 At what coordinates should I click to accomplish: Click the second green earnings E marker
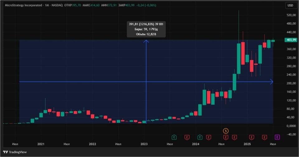pyautogui.click(x=200, y=137)
